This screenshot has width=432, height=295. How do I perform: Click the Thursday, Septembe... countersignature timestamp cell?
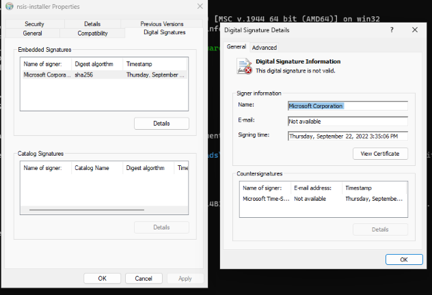[x=374, y=199]
